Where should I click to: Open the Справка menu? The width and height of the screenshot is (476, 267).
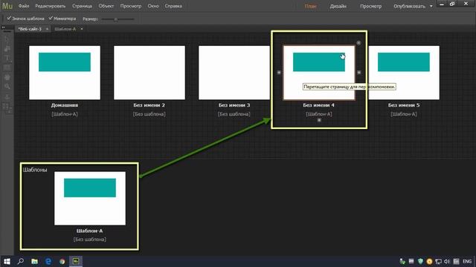(173, 6)
